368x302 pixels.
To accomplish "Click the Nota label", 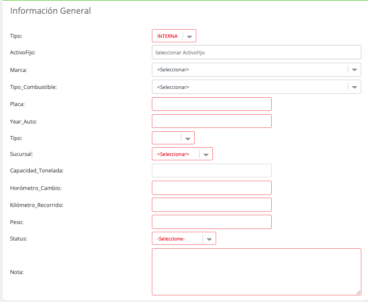I will pyautogui.click(x=17, y=272).
